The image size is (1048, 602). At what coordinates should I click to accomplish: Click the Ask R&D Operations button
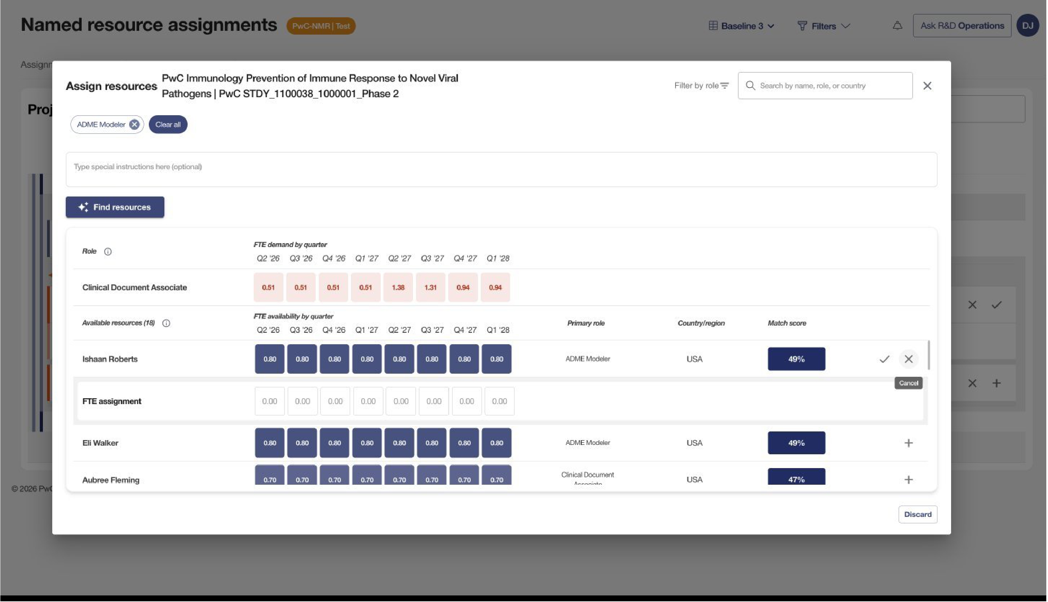(x=962, y=26)
